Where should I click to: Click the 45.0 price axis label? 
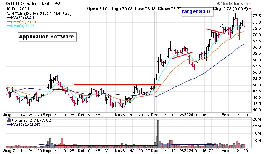point(257,98)
